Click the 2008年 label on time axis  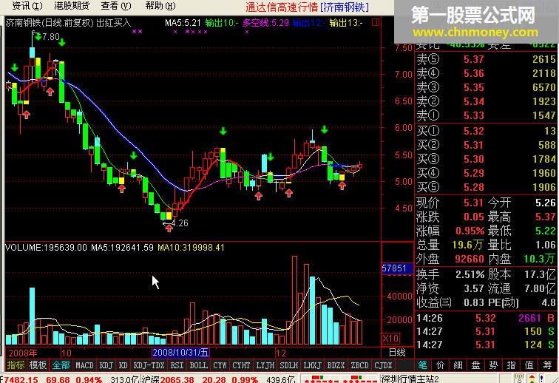[22, 353]
